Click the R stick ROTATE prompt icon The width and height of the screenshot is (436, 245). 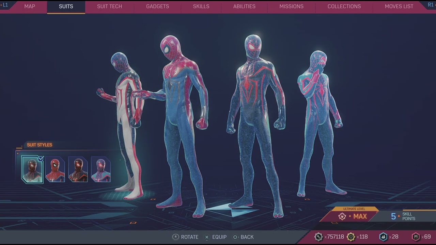(176, 237)
